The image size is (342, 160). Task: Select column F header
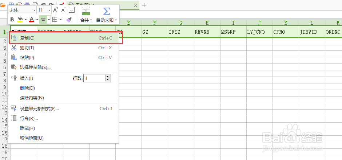click(155, 22)
